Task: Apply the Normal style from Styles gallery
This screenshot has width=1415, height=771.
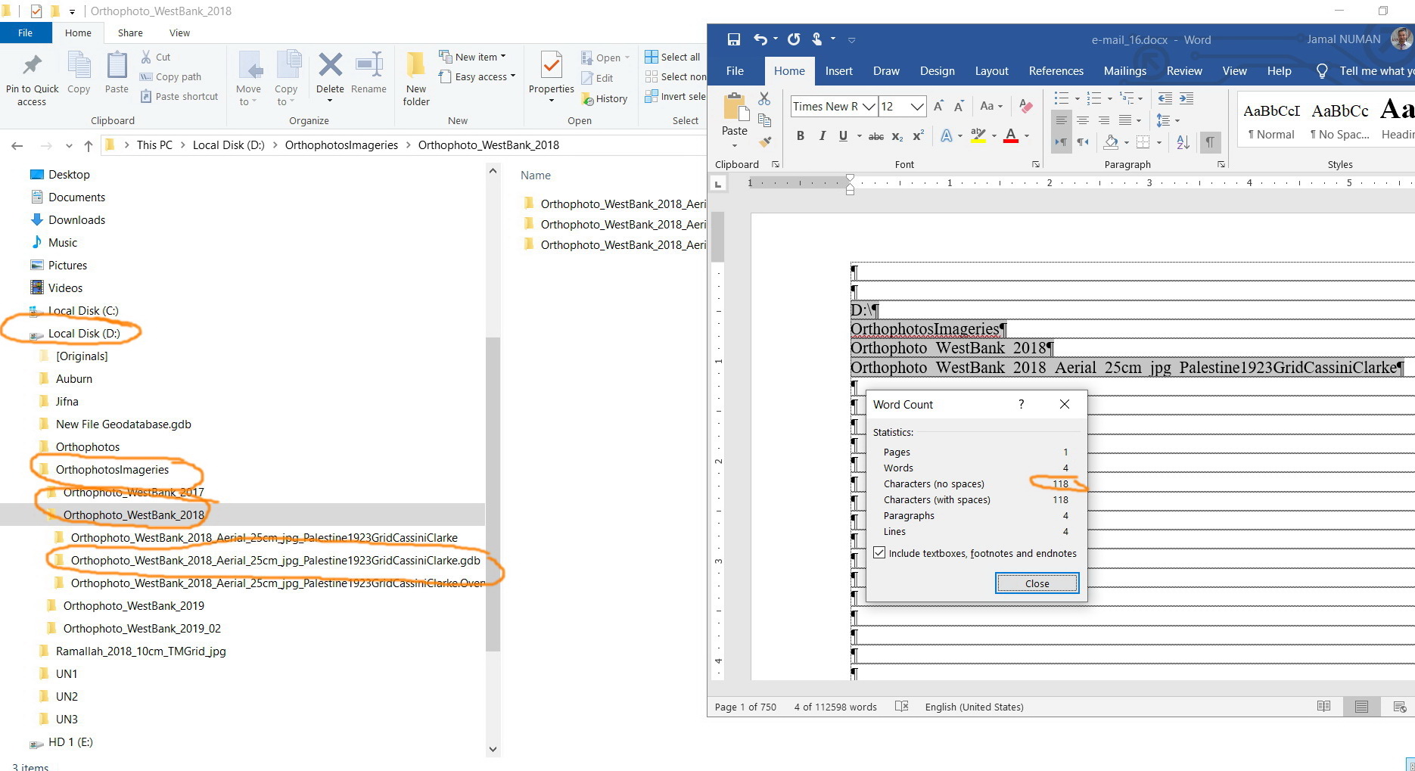Action: pos(1271,121)
